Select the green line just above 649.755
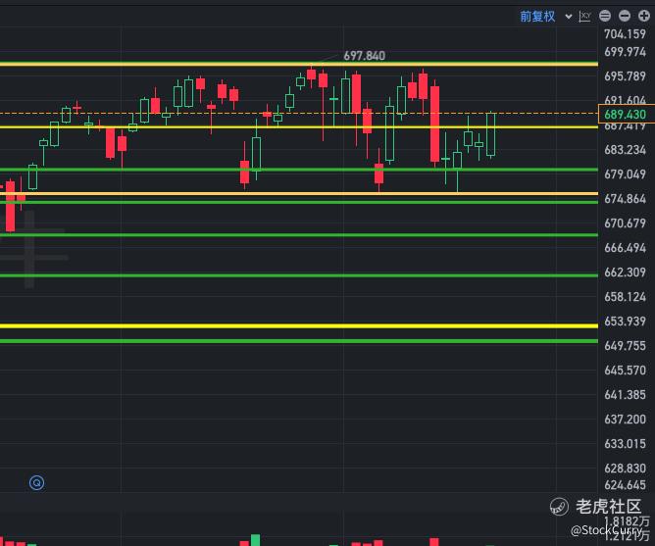Viewport: 655px width, 546px height. click(299, 341)
